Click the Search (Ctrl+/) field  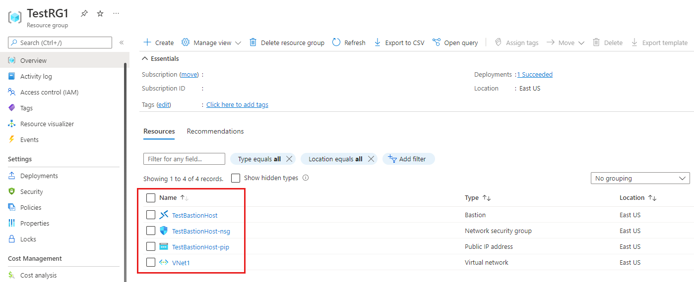pyautogui.click(x=60, y=43)
